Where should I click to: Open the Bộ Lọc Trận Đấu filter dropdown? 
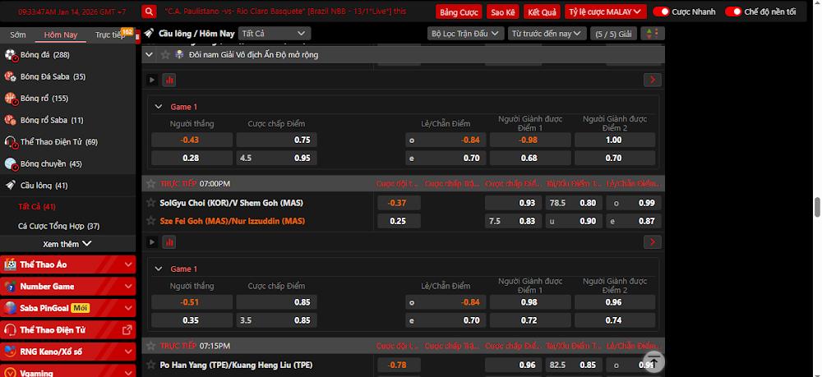pyautogui.click(x=464, y=34)
